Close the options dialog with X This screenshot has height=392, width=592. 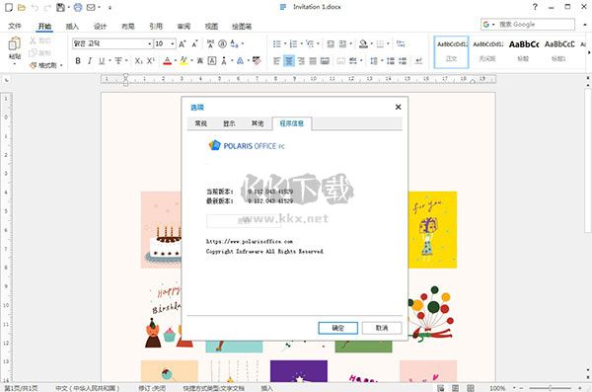[x=398, y=107]
